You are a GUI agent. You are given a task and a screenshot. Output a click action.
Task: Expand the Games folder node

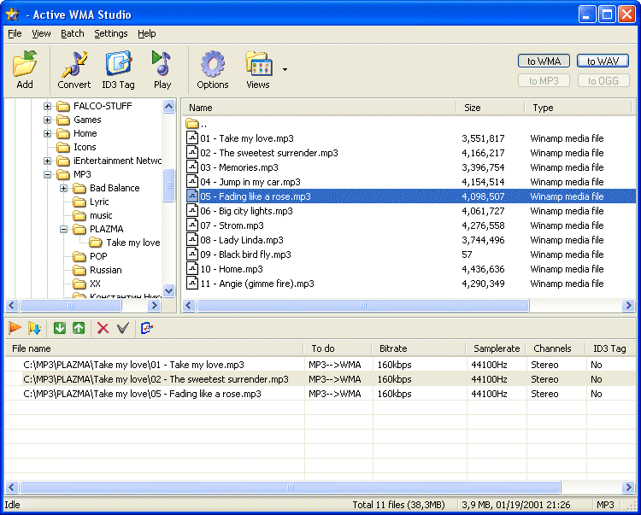[x=47, y=120]
